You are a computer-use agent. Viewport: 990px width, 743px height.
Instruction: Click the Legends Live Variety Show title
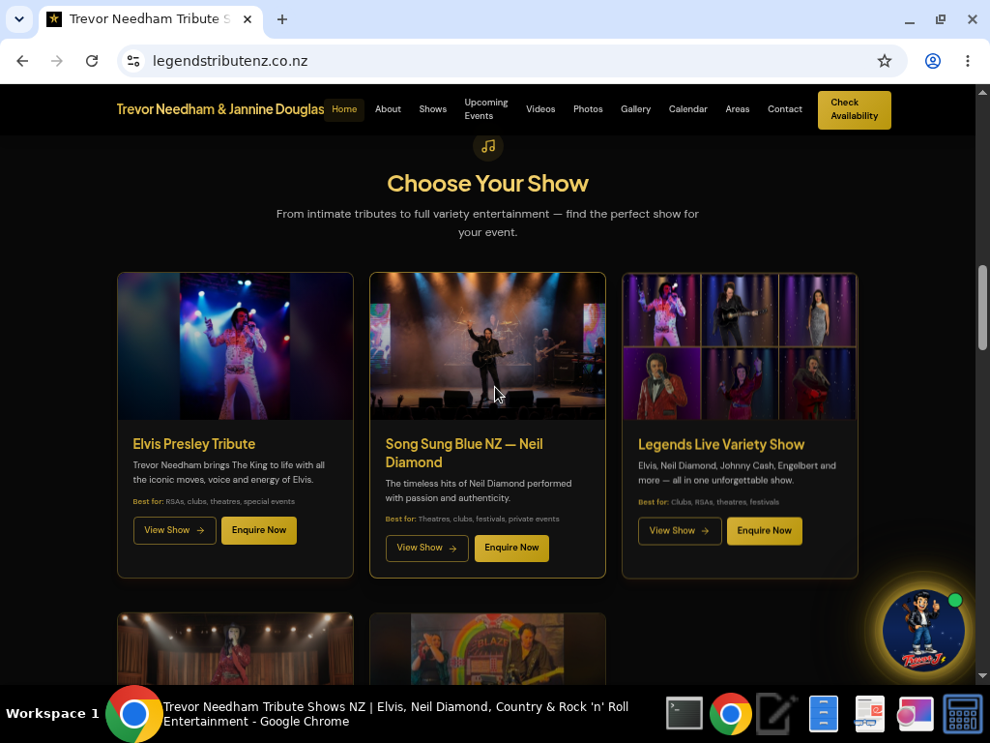click(x=721, y=445)
